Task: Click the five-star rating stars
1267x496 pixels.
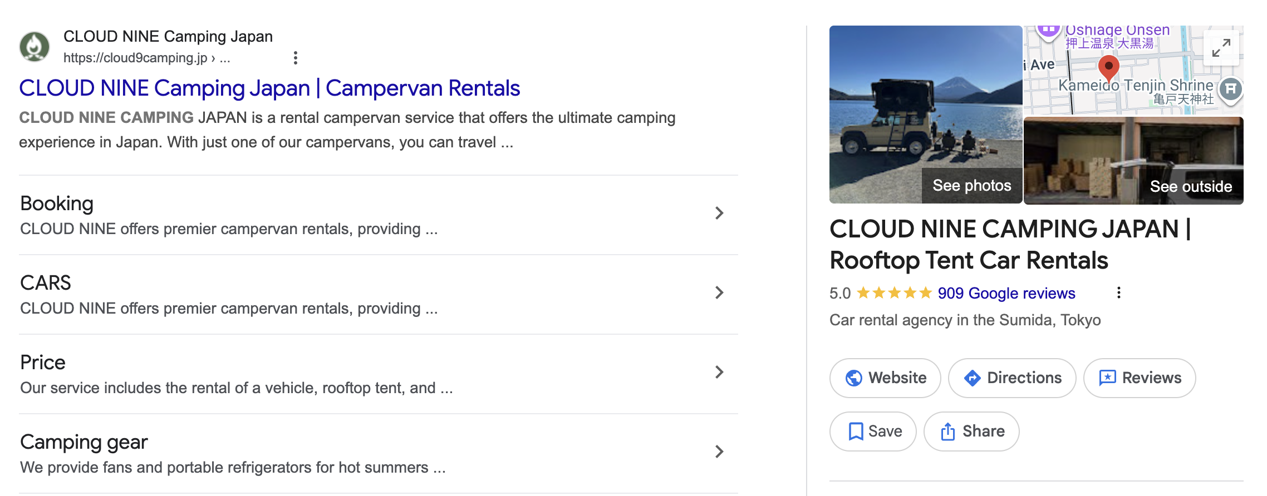Action: (894, 293)
